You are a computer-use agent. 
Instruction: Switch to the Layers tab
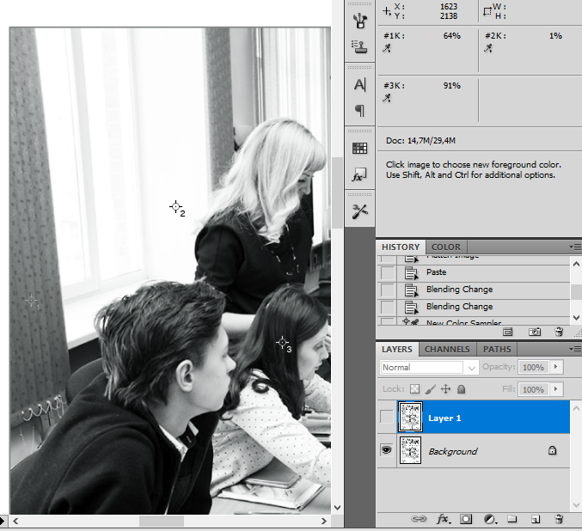pyautogui.click(x=397, y=350)
